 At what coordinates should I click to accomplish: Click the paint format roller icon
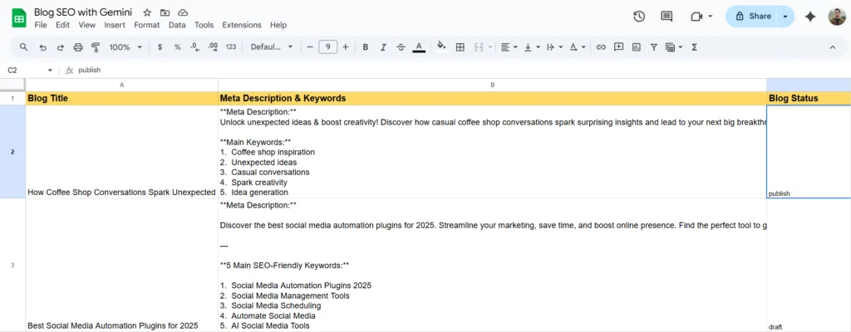coord(96,47)
